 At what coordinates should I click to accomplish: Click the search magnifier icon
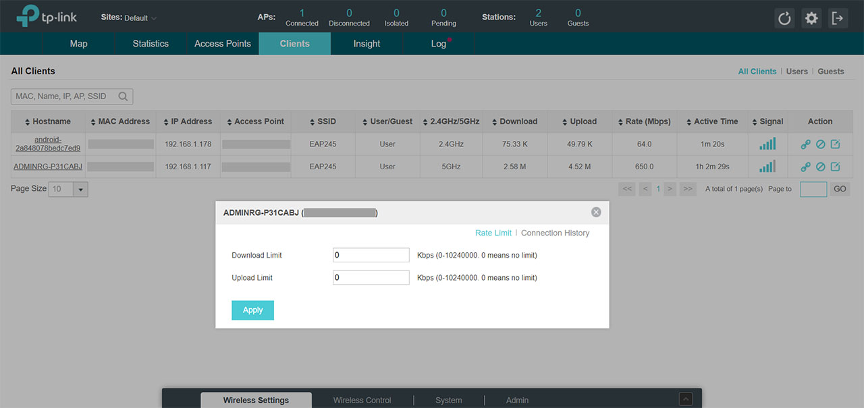[123, 96]
